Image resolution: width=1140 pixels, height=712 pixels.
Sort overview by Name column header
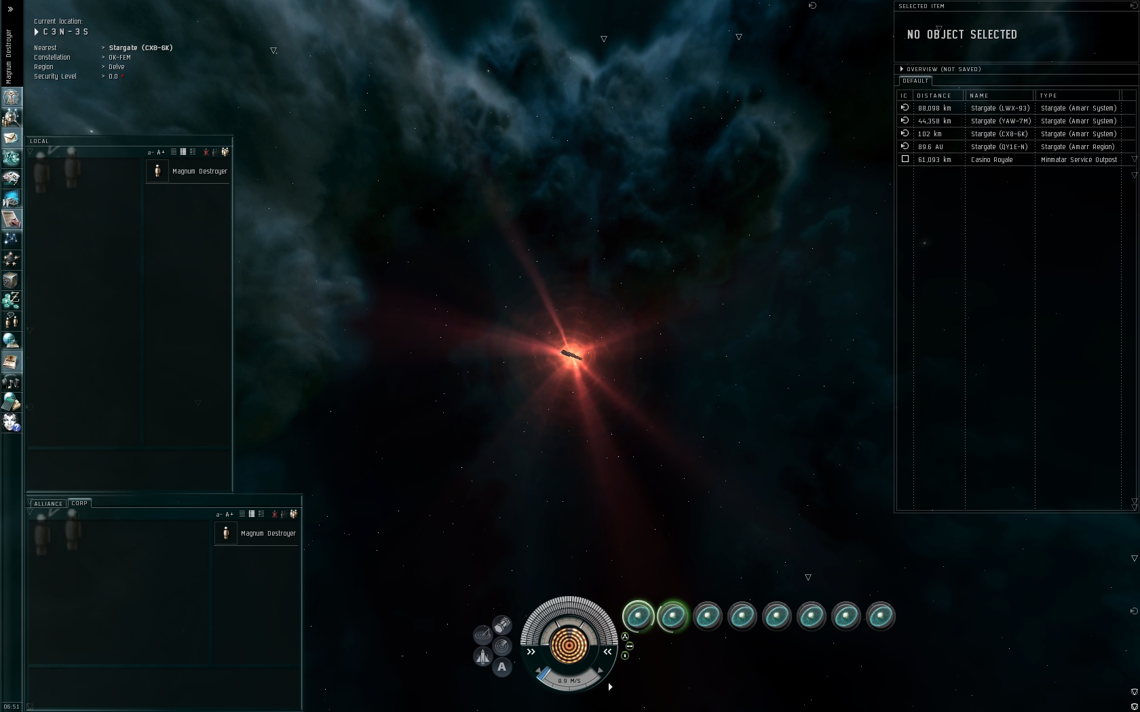click(x=1000, y=96)
